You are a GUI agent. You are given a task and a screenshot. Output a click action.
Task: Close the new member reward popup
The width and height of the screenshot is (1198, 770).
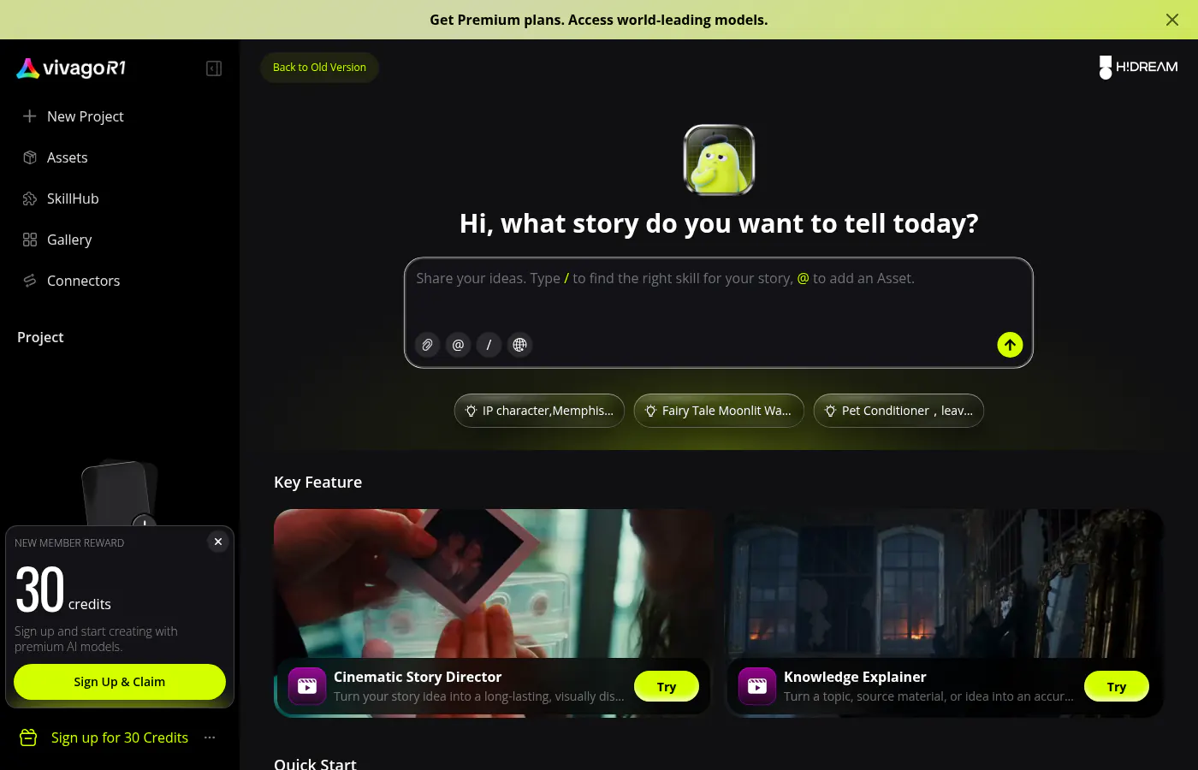pos(218,542)
